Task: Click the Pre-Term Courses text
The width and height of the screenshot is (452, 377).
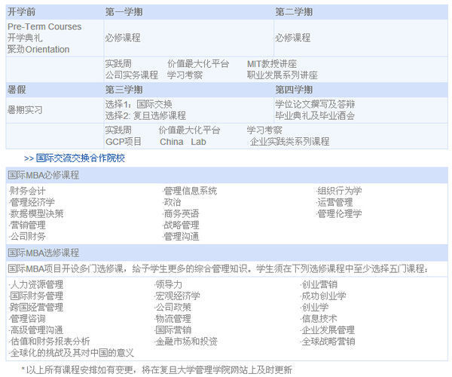Action: pos(44,26)
